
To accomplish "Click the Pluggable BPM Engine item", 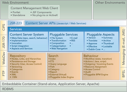I will pos(97,75).
